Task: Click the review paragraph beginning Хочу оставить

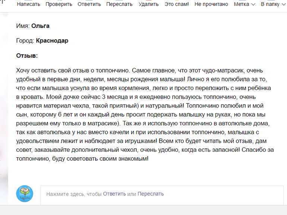Action: point(145,115)
